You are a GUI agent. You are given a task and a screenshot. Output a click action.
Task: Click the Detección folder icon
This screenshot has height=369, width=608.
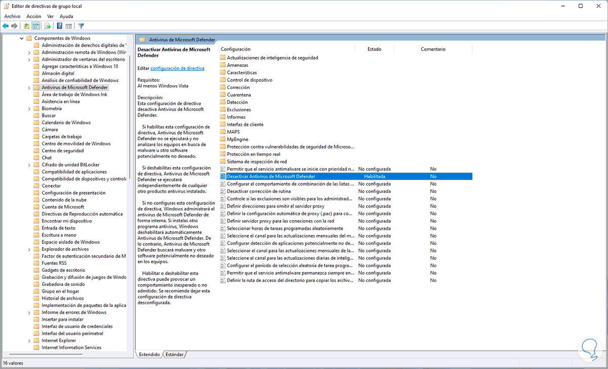(x=223, y=102)
